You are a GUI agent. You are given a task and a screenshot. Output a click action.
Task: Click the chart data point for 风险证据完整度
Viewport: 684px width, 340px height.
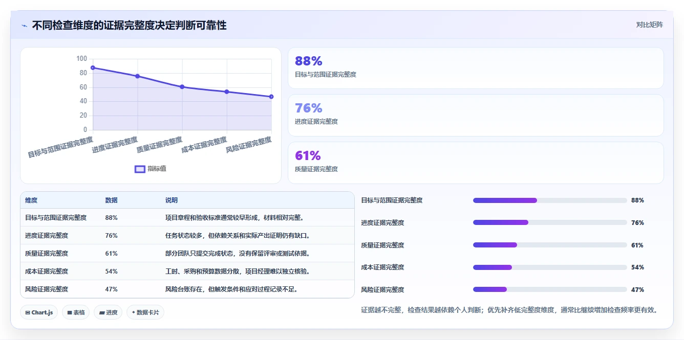click(x=271, y=97)
